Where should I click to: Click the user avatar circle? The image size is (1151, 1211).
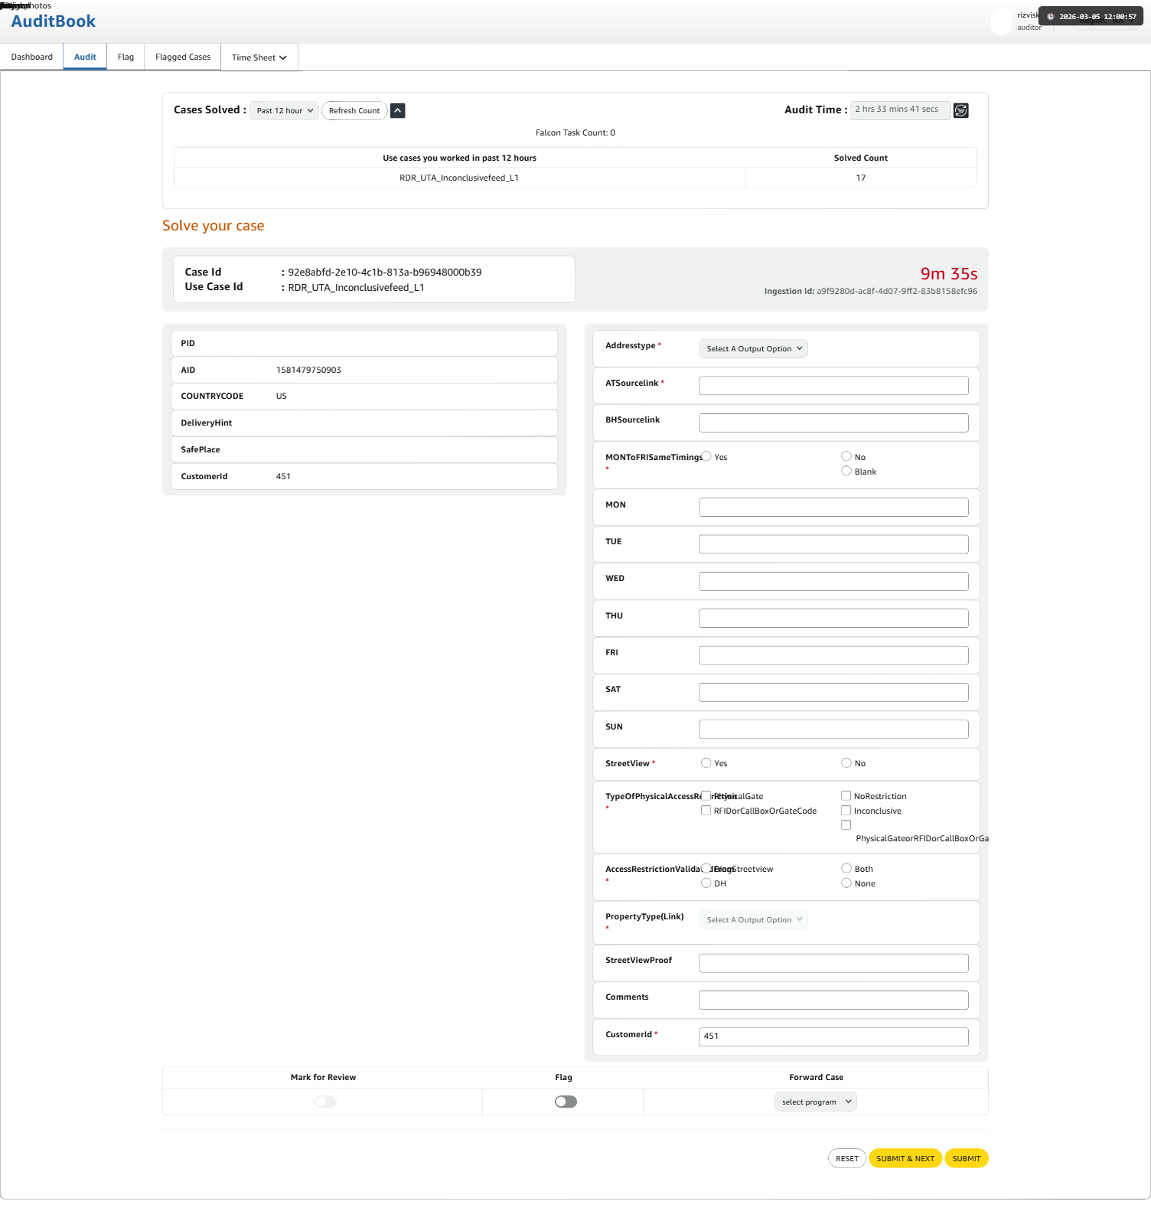click(1001, 22)
